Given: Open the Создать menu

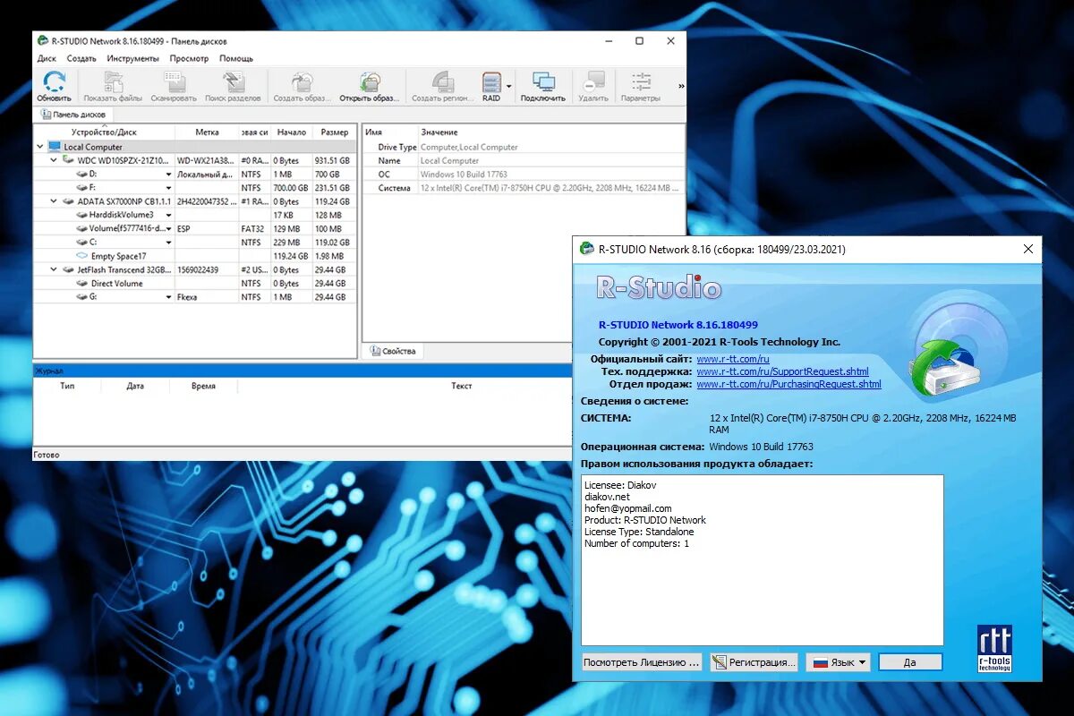Looking at the screenshot, I should (x=81, y=58).
